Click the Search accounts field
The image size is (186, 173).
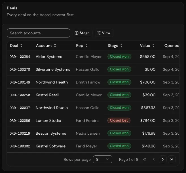(x=39, y=33)
